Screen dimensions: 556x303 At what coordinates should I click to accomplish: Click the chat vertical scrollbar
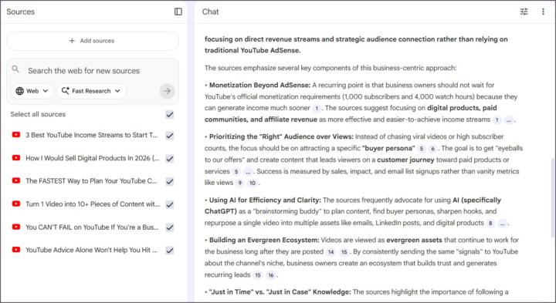tap(553, 197)
